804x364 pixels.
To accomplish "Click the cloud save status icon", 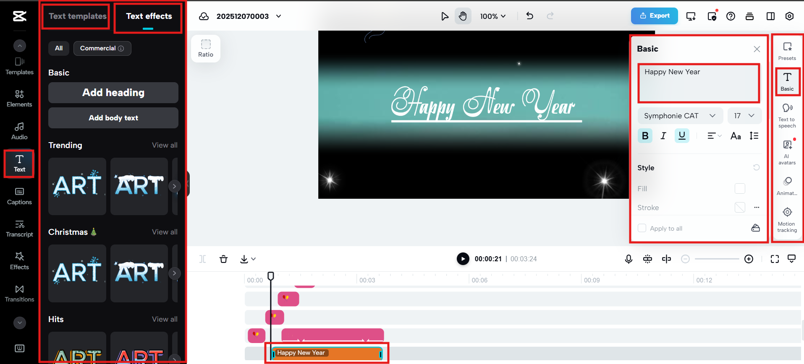I will [x=204, y=16].
